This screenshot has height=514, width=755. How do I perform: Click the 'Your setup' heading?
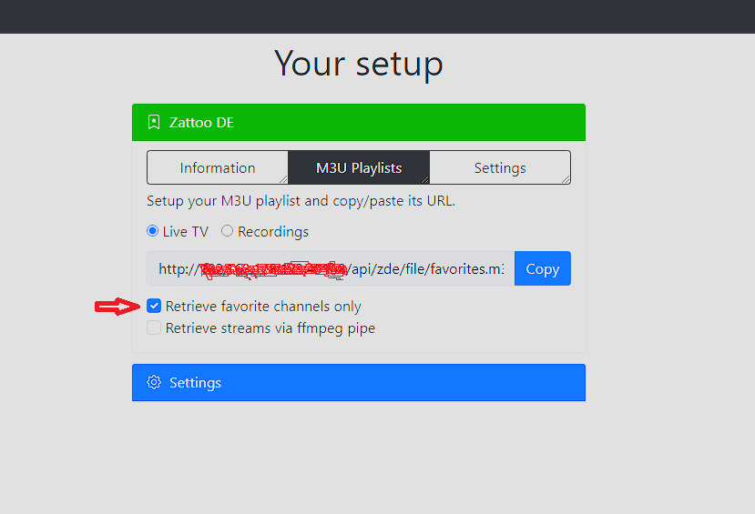359,63
